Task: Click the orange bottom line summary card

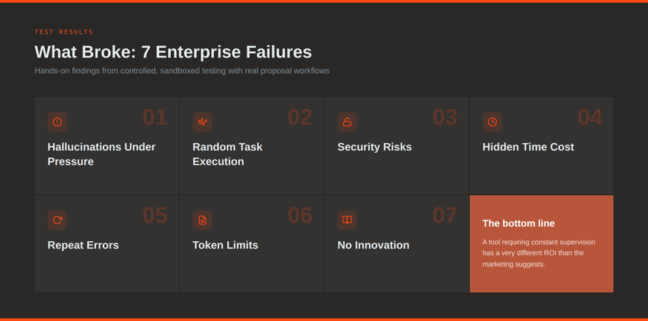Action: click(541, 244)
